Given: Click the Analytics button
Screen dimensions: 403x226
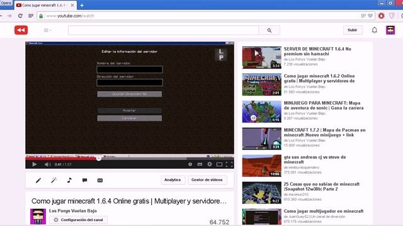Looking at the screenshot, I should pos(173,180).
